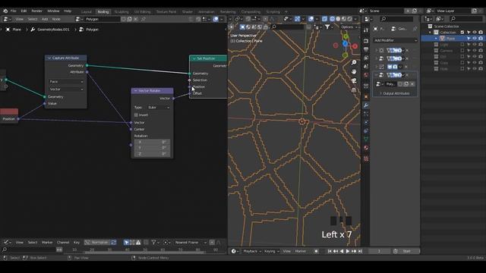The width and height of the screenshot is (486, 273).
Task: Remove the bottom Geometry Nodes modifier
Action: pos(407,75)
